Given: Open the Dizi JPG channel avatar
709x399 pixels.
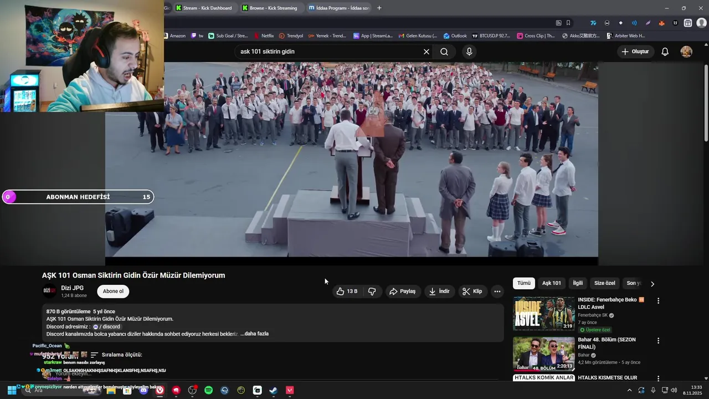Looking at the screenshot, I should coord(49,291).
